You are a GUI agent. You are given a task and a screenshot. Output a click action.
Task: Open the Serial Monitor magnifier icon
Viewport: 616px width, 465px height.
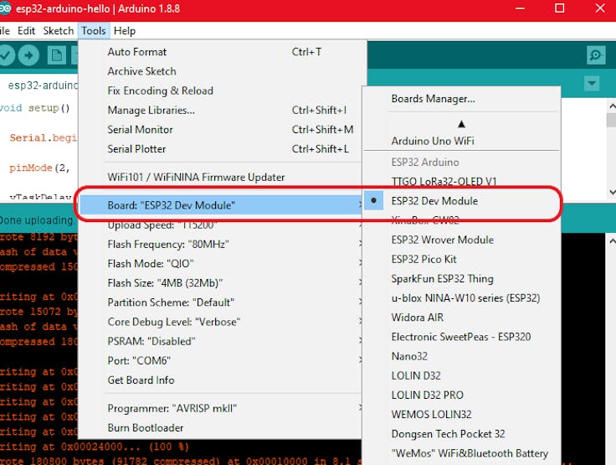point(596,55)
